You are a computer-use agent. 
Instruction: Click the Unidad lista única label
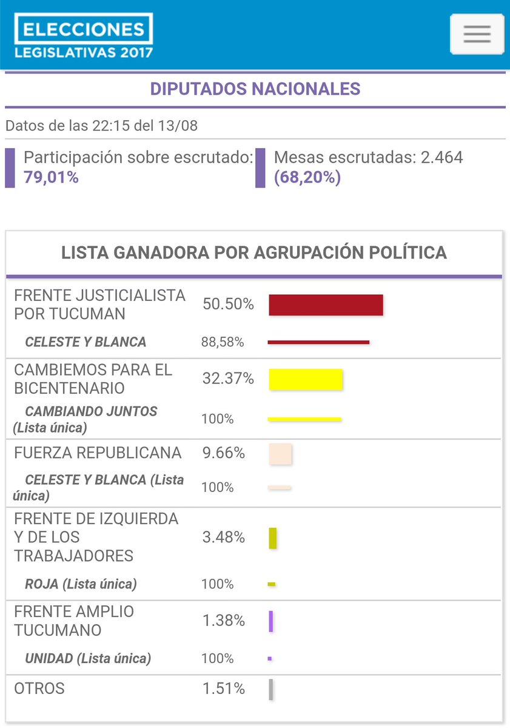88,658
